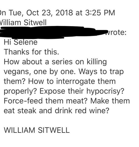The width and height of the screenshot is (139, 147).
Task: Click the word 'interrogate' in the email
Action: 76,81
